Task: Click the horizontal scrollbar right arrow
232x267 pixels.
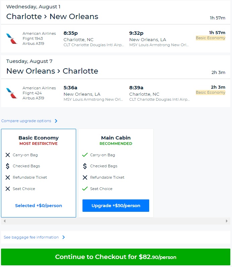Action: coord(227,221)
